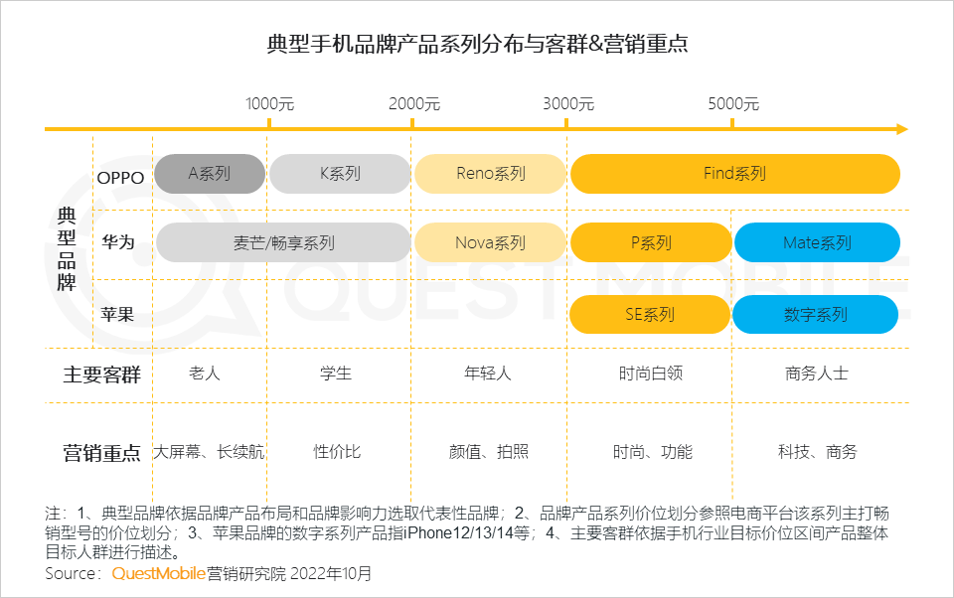Select the 3000元 price marker
Viewport: 954px width, 598px height.
click(568, 104)
